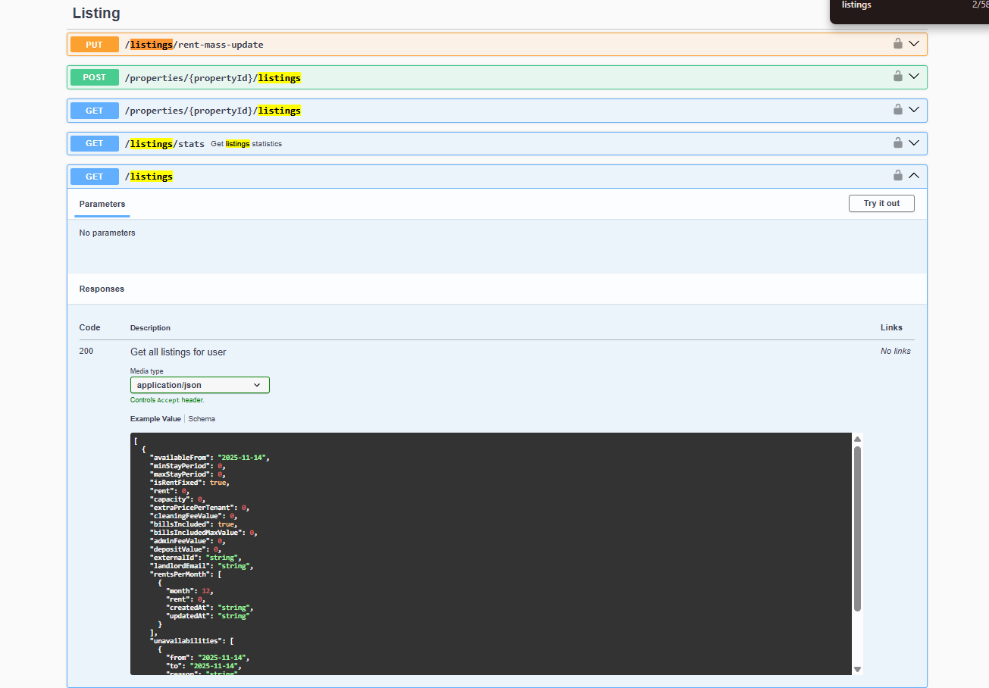Click the example code block scrollbar thumb

(x=857, y=528)
